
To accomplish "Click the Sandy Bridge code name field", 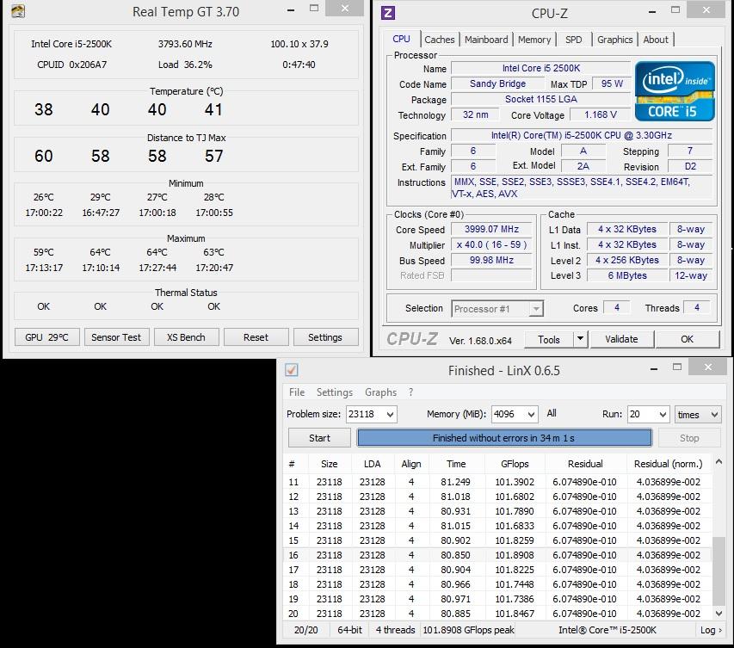I will pos(497,83).
